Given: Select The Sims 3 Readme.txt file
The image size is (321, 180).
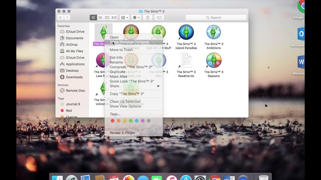Looking at the screenshot, I should [186, 60].
